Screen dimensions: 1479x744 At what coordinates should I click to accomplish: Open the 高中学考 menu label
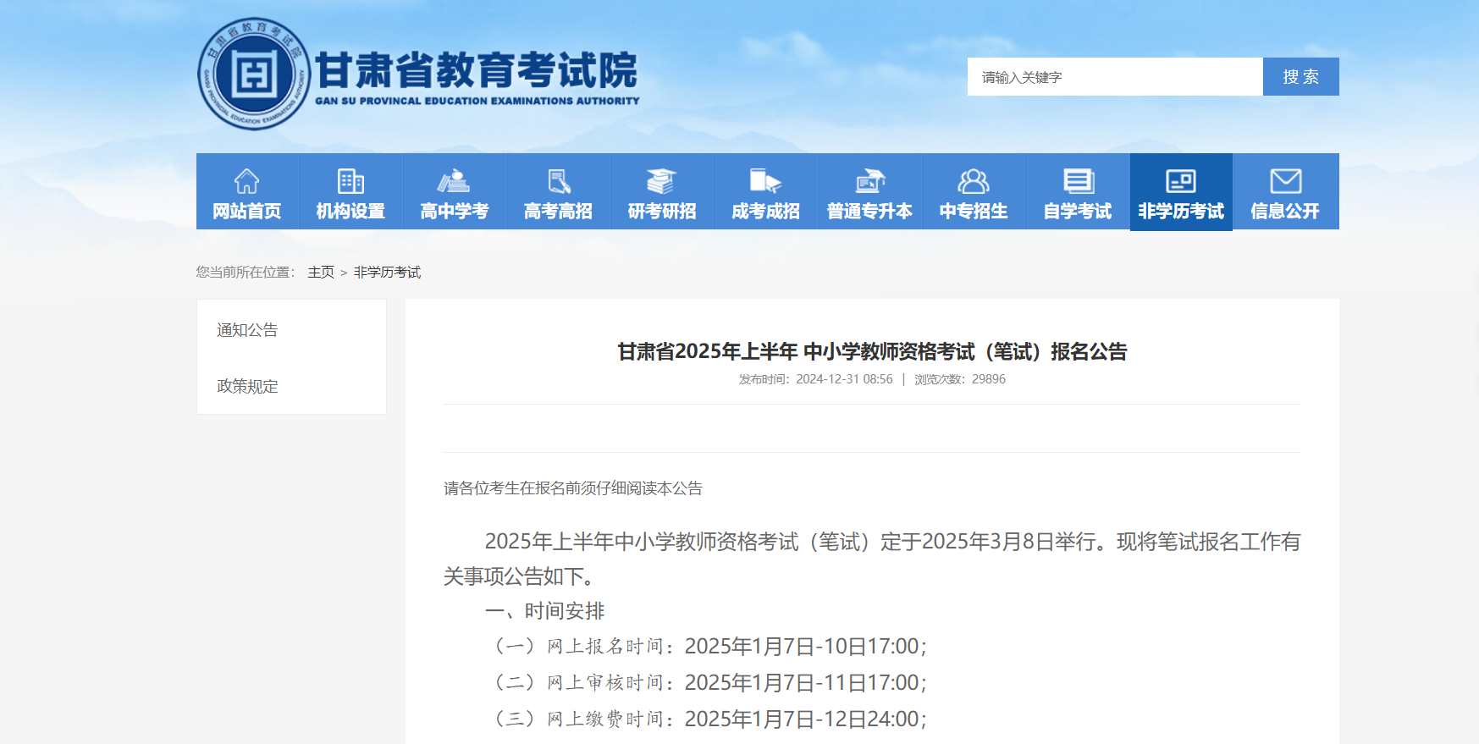point(454,212)
